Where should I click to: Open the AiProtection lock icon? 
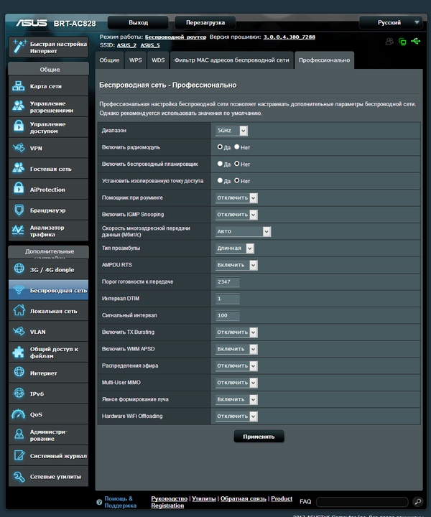pos(19,189)
